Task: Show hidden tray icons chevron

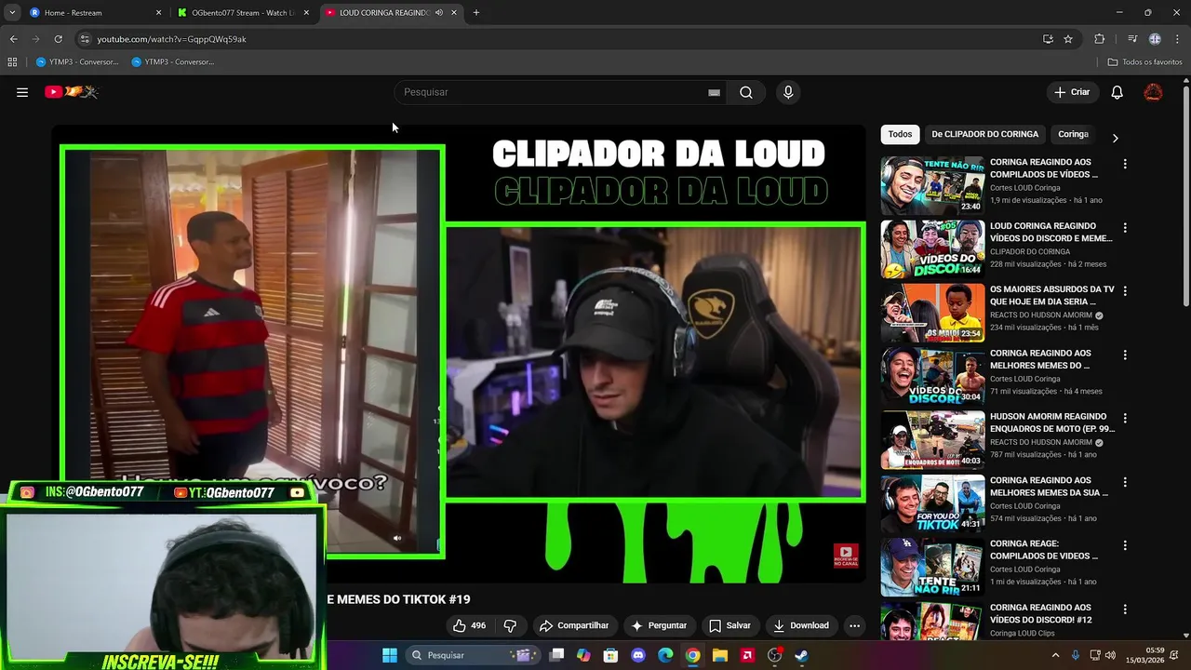Action: [1055, 655]
